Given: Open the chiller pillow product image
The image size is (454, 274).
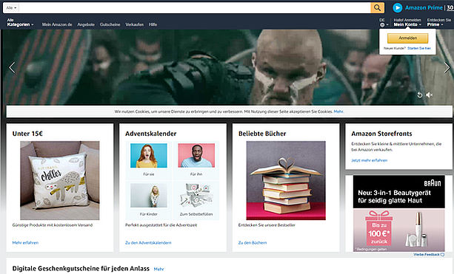Looking at the screenshot, I should pyautogui.click(x=60, y=180).
